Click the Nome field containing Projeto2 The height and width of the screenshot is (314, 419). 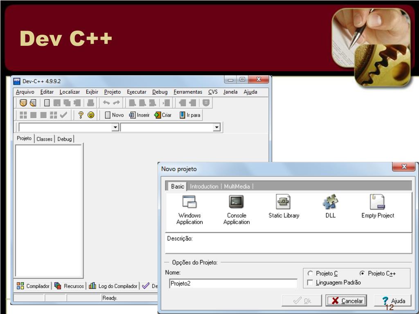click(233, 283)
